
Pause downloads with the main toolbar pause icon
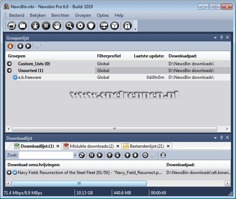[46, 26]
